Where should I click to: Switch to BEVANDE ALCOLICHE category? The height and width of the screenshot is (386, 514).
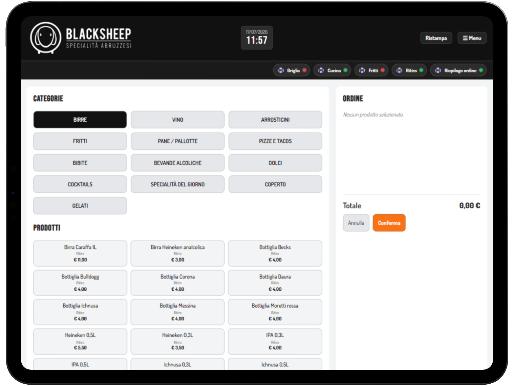pos(178,163)
